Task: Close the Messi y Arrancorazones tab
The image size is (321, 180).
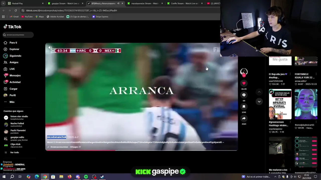Action: (122, 3)
